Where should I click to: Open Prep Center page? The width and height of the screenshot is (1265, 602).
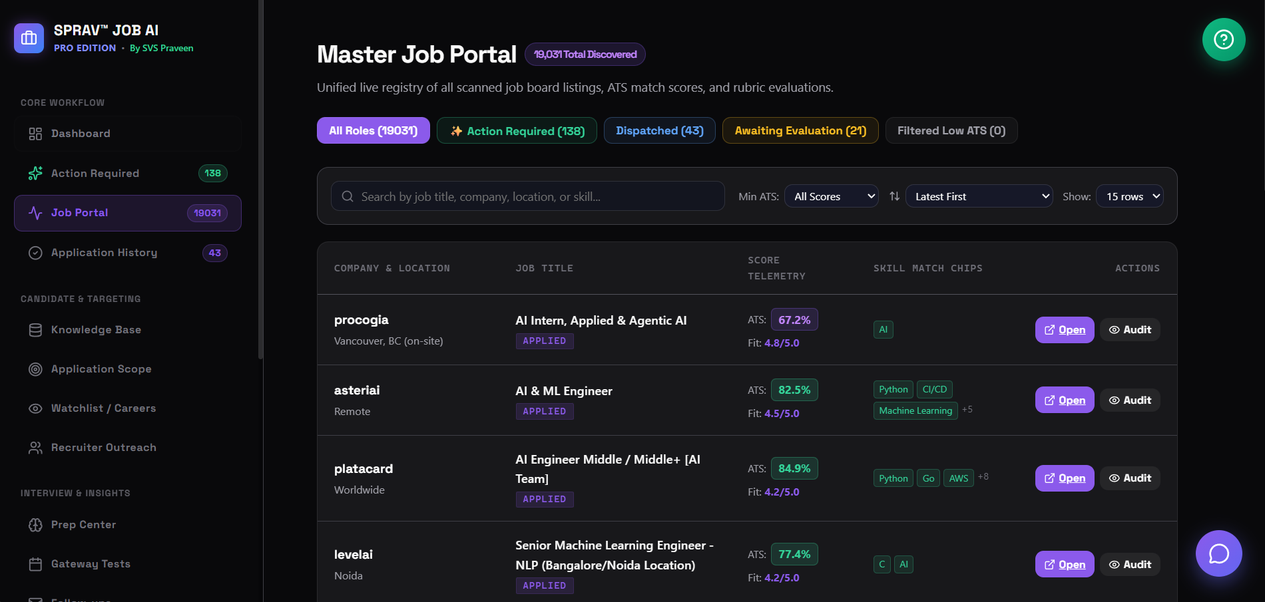(128, 525)
